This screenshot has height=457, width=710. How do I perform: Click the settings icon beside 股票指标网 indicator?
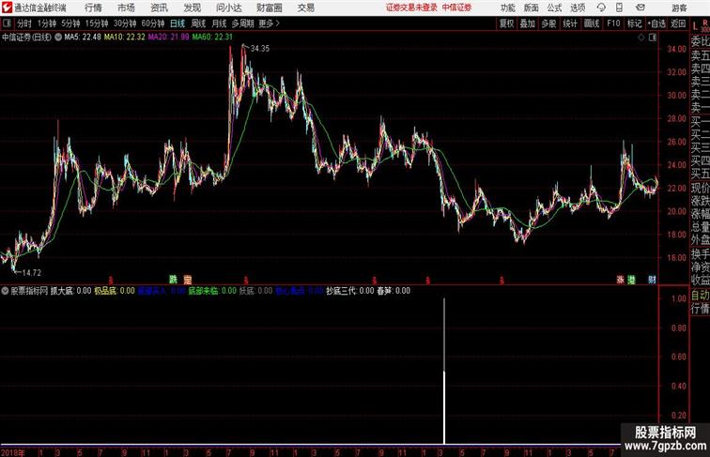[5, 291]
